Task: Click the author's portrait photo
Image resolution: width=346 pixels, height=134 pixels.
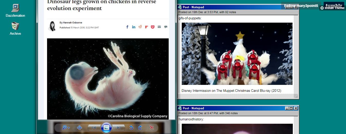Action: pyautogui.click(x=52, y=26)
